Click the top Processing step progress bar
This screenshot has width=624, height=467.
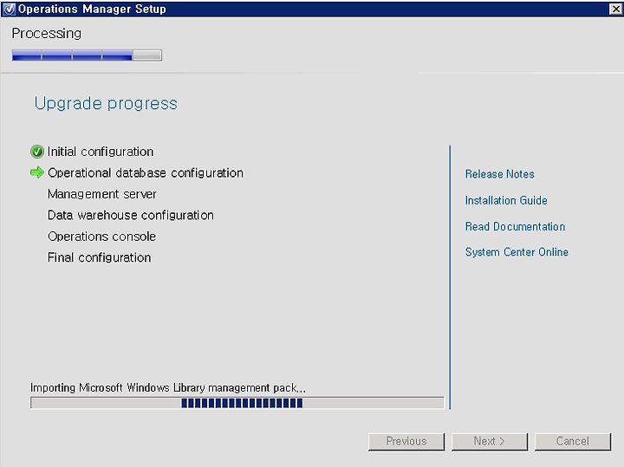click(87, 55)
